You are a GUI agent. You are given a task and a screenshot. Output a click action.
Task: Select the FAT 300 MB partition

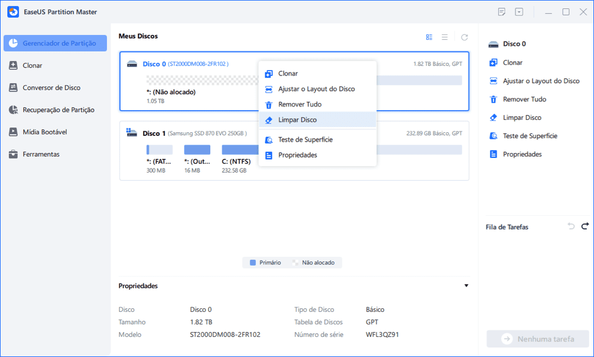159,150
